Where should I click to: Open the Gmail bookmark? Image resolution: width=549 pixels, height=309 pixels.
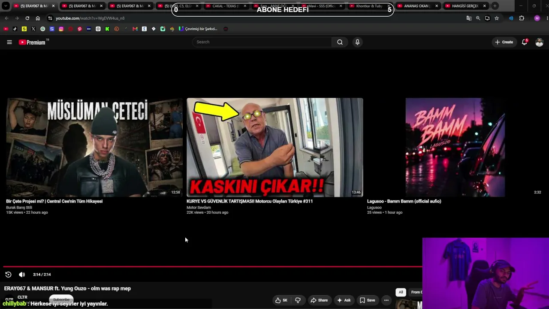tap(135, 29)
